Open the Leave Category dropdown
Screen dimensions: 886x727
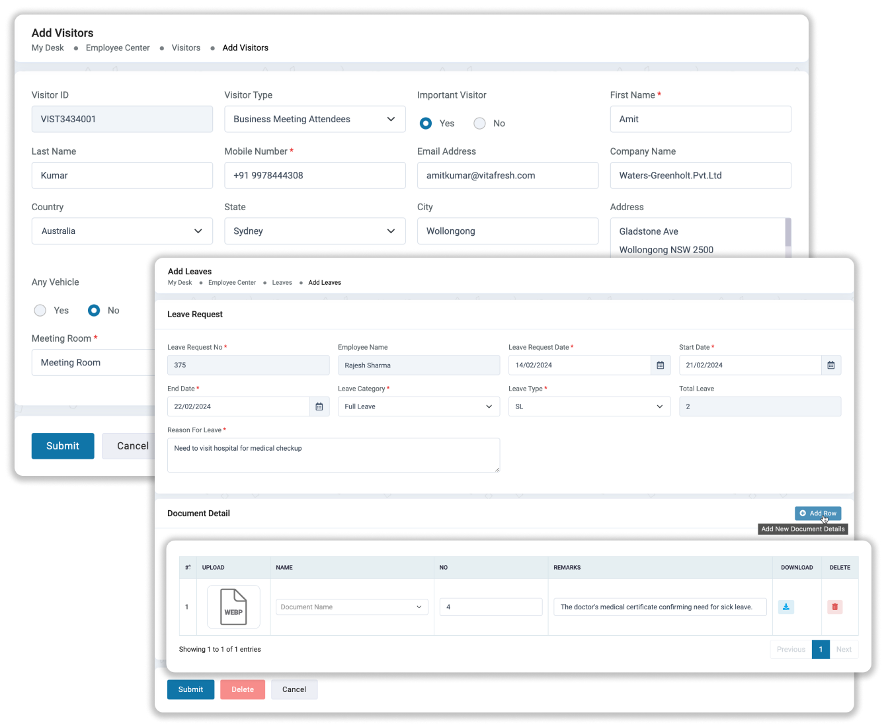(x=419, y=406)
